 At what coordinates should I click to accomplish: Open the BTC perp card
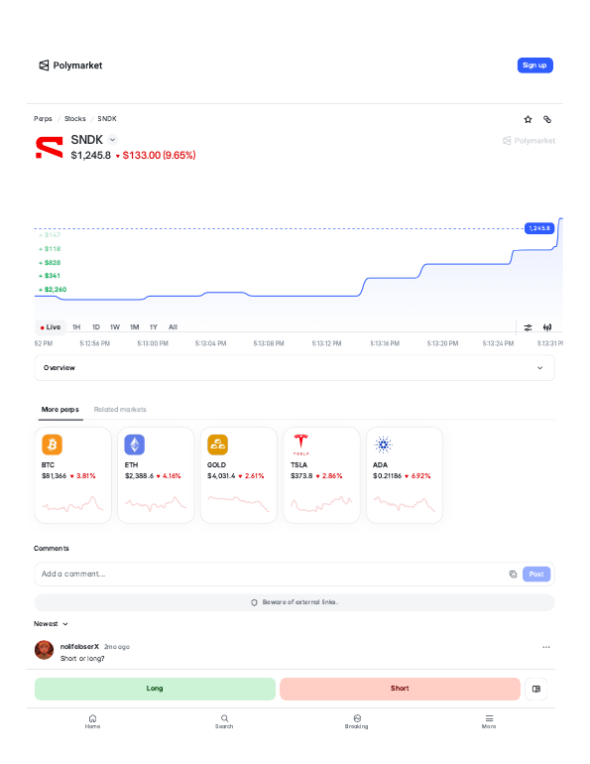tap(73, 475)
